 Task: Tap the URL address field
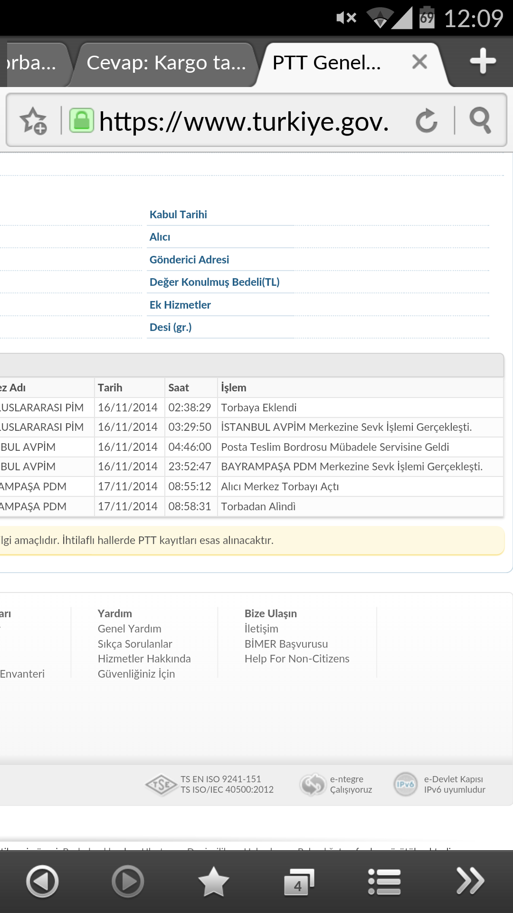[244, 121]
